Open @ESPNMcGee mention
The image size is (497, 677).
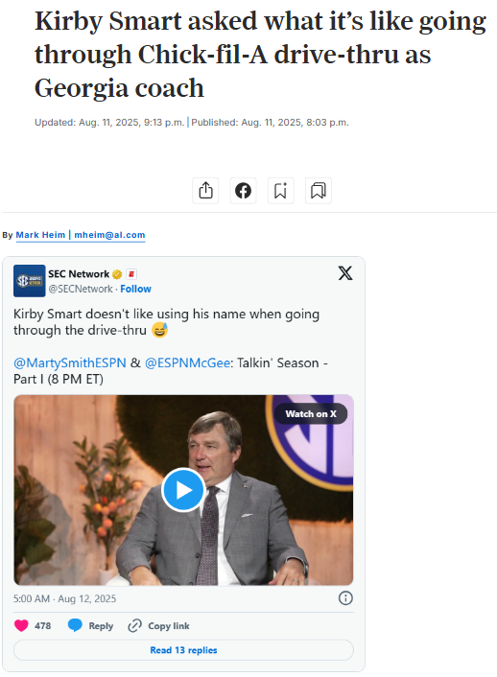[187, 362]
